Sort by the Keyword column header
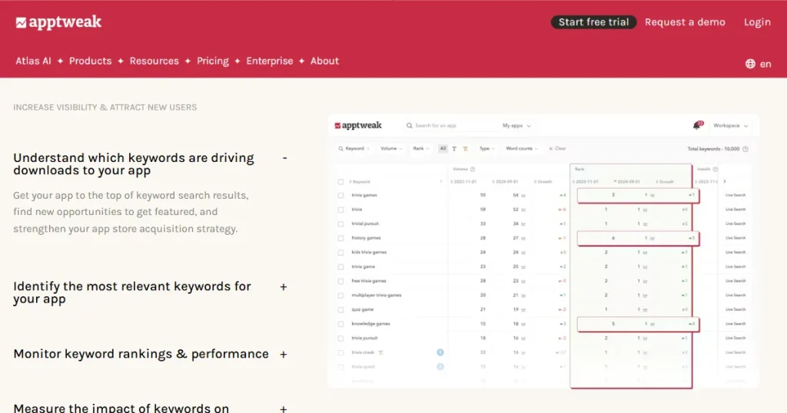Viewport: 787px width, 413px height. click(x=360, y=182)
